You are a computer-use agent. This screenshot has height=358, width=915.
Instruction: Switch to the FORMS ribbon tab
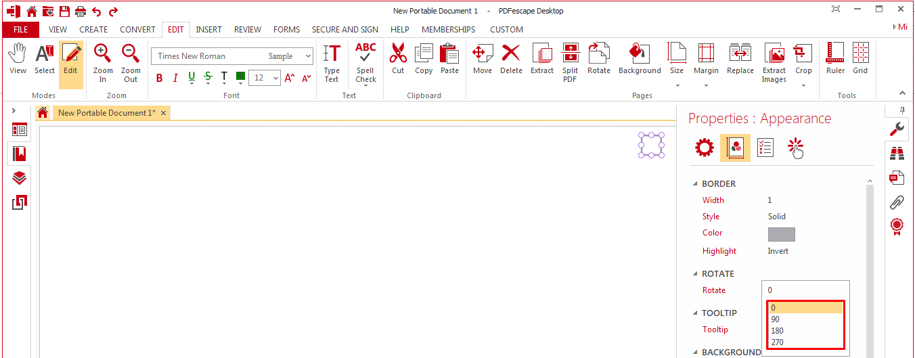tap(287, 29)
